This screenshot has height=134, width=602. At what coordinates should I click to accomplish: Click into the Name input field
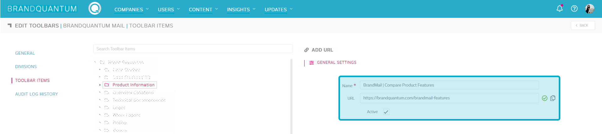click(x=449, y=85)
